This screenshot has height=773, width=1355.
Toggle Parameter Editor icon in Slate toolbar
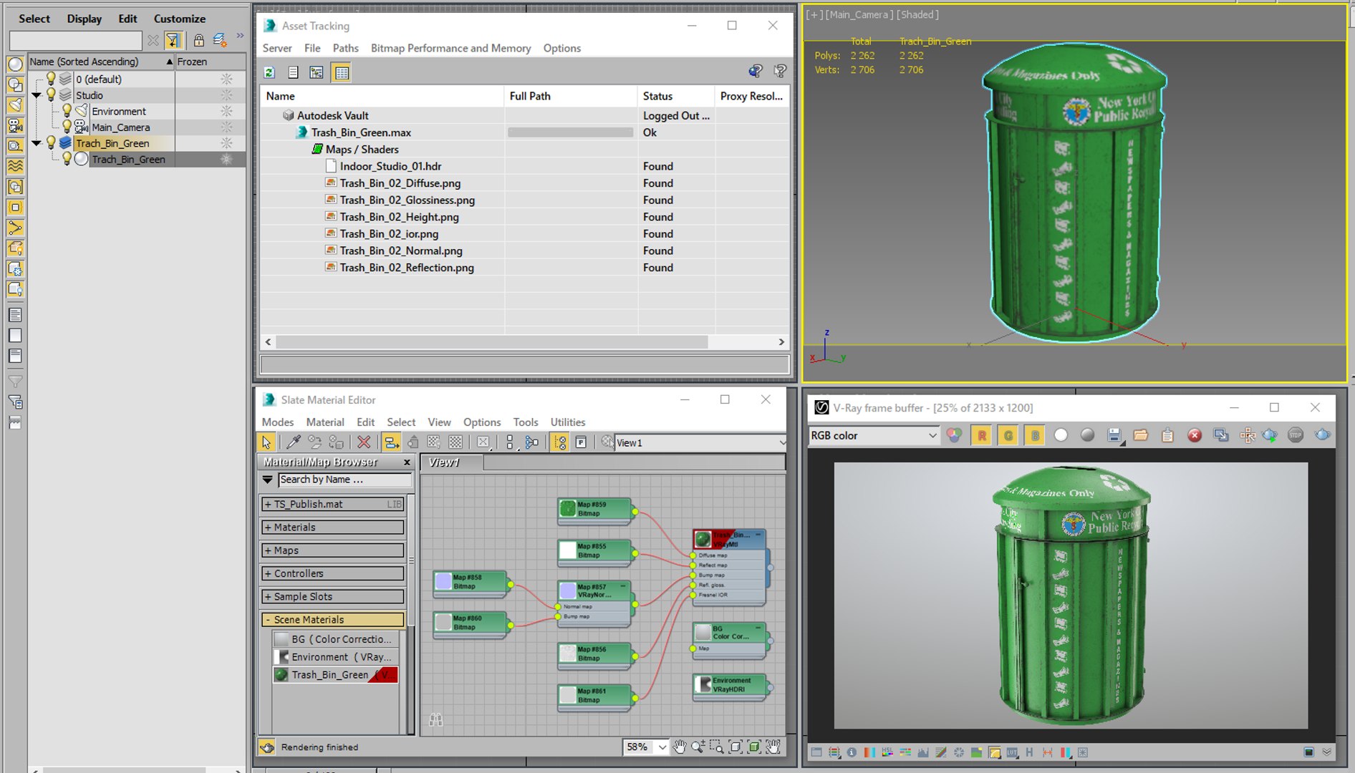[x=581, y=442]
